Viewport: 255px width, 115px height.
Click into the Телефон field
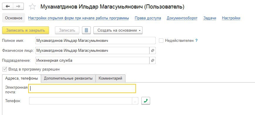pyautogui.click(x=81, y=101)
